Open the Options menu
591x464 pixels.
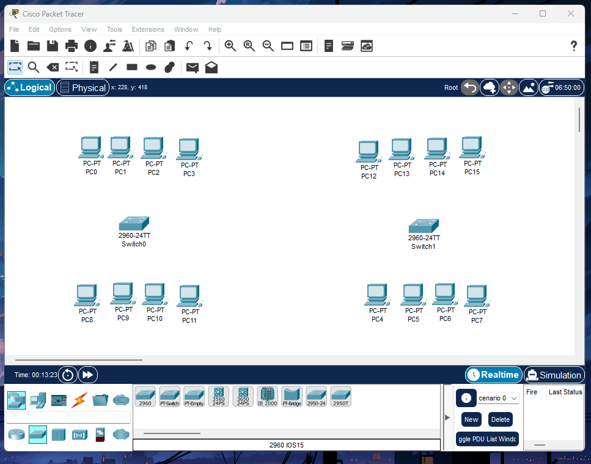60,29
